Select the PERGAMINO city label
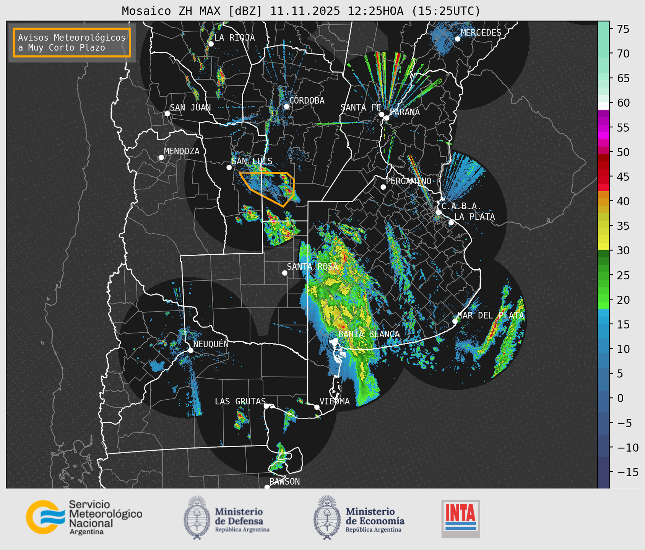The height and width of the screenshot is (550, 645). [408, 181]
